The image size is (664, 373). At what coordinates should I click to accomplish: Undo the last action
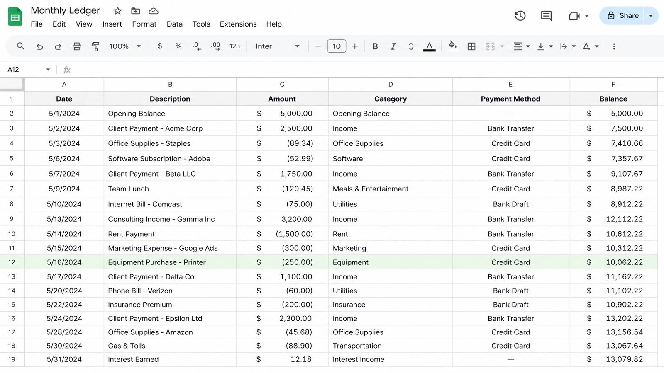point(39,46)
